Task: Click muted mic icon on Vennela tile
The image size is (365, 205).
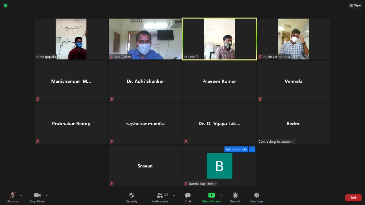Action: (260, 99)
